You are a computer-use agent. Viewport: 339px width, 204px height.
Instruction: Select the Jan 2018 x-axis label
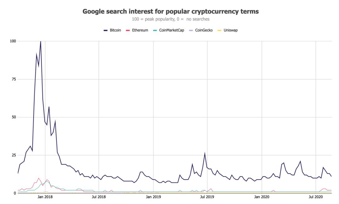pyautogui.click(x=45, y=197)
